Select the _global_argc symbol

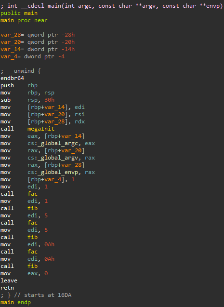click(59, 144)
